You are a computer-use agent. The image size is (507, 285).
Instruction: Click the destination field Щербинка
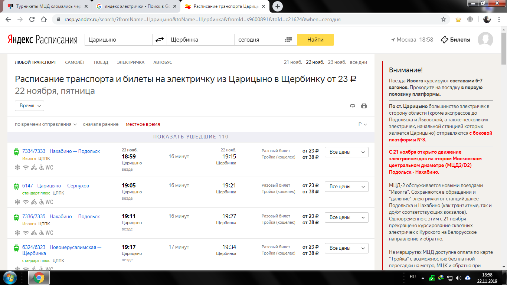200,40
